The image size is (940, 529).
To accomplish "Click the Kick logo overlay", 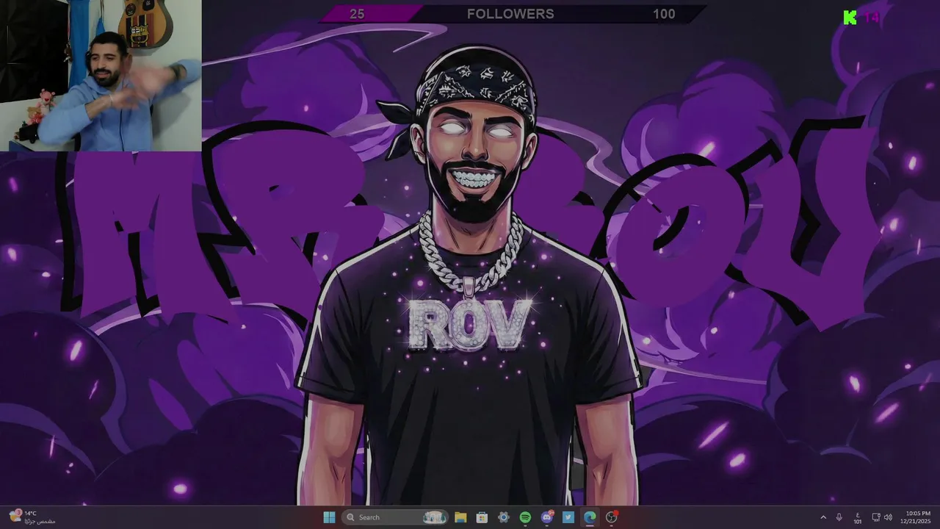I will [x=850, y=18].
